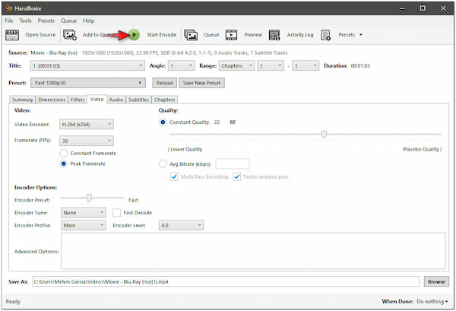The width and height of the screenshot is (456, 311).
Task: Open the Tools menu
Action: coord(26,21)
